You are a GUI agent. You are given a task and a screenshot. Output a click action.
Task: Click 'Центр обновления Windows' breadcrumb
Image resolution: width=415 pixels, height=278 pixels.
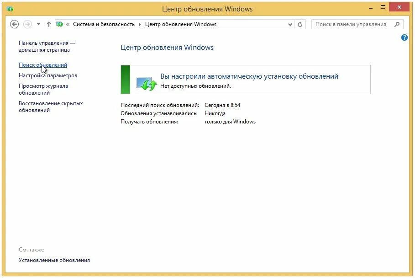tap(181, 24)
